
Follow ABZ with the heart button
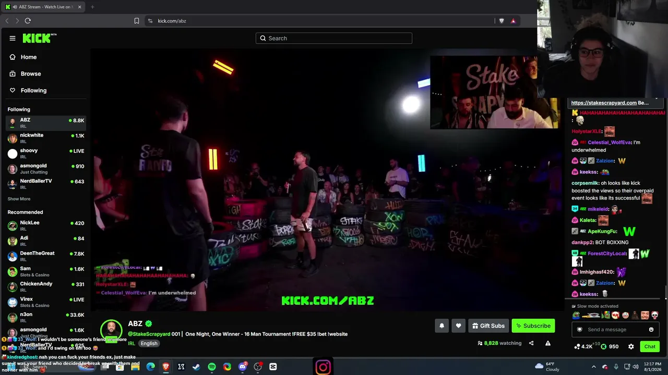[458, 326]
